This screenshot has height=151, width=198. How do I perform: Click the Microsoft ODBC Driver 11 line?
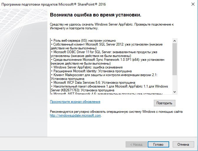click(104, 54)
